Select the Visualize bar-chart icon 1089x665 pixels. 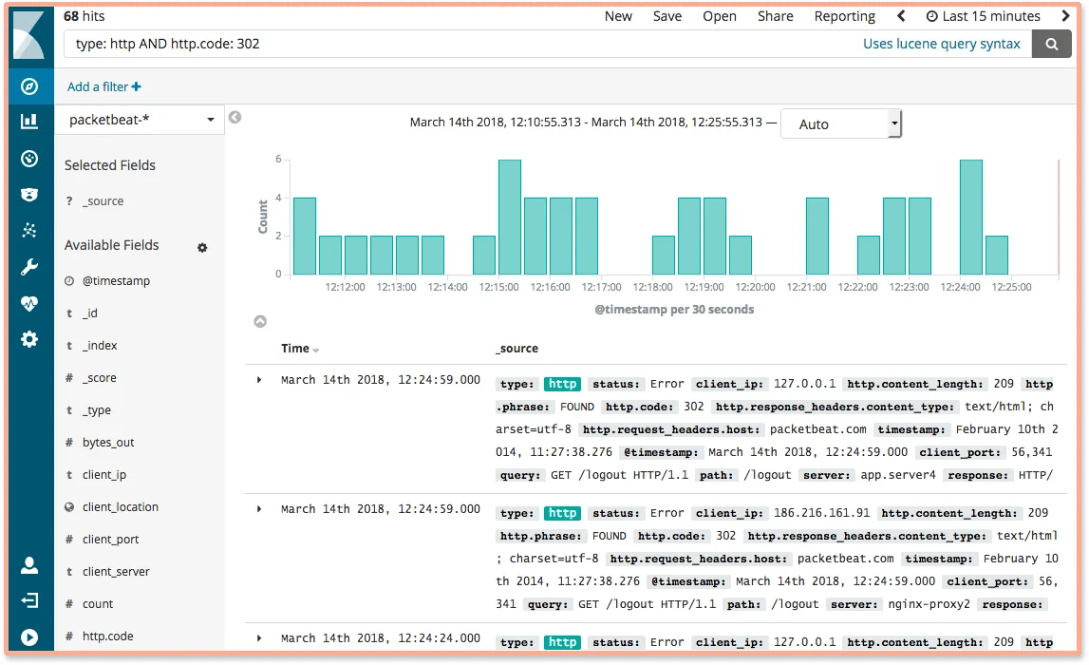pos(29,122)
